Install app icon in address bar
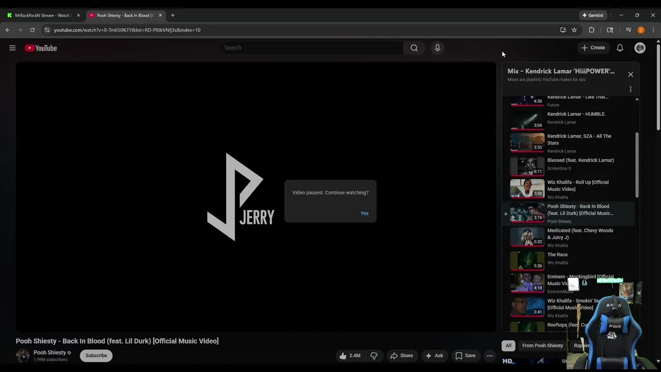 coord(563,30)
